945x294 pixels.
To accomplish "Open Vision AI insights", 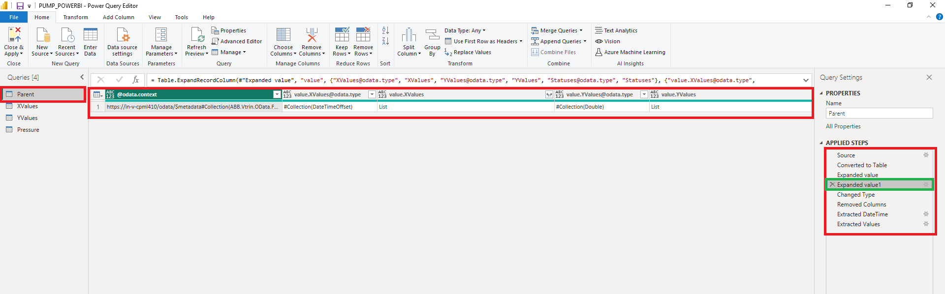I will tap(607, 41).
